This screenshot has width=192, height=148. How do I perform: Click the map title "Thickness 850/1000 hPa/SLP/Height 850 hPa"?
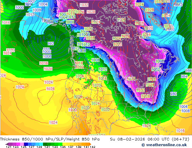(50, 139)
